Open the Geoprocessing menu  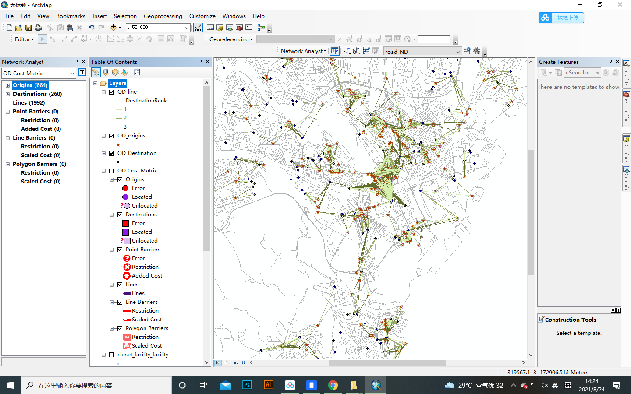click(163, 16)
